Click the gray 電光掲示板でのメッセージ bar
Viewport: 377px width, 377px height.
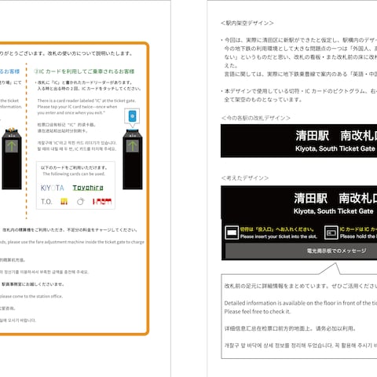pos(301,251)
